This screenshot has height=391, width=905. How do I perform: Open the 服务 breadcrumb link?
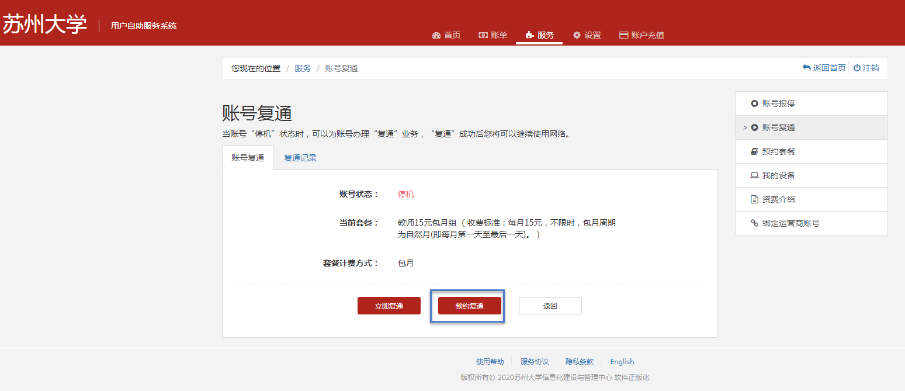point(303,68)
